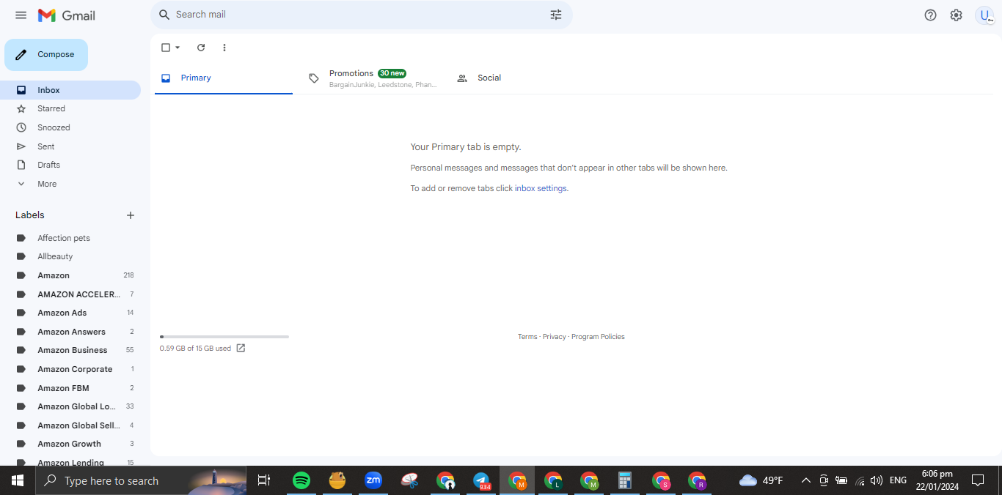Click the battery tray icon
The height and width of the screenshot is (495, 1002).
(841, 481)
